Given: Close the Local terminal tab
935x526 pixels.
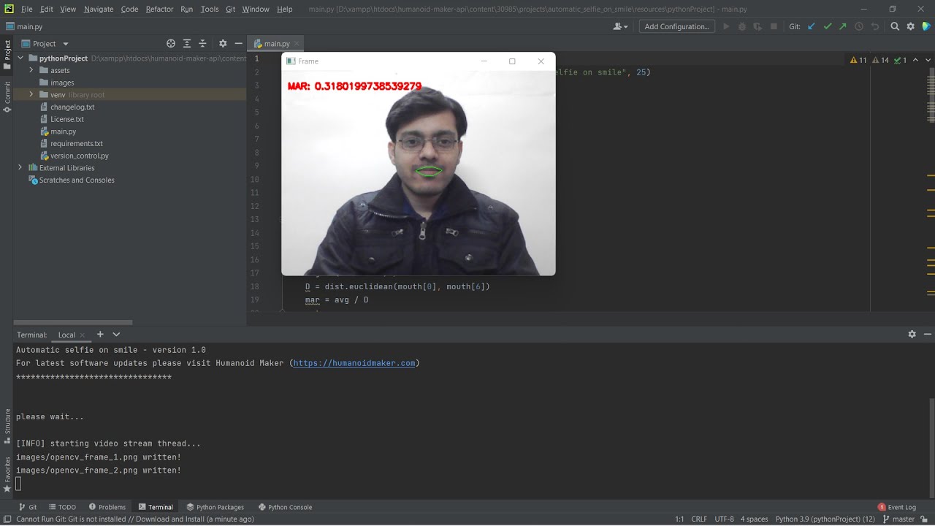Looking at the screenshot, I should coord(83,335).
